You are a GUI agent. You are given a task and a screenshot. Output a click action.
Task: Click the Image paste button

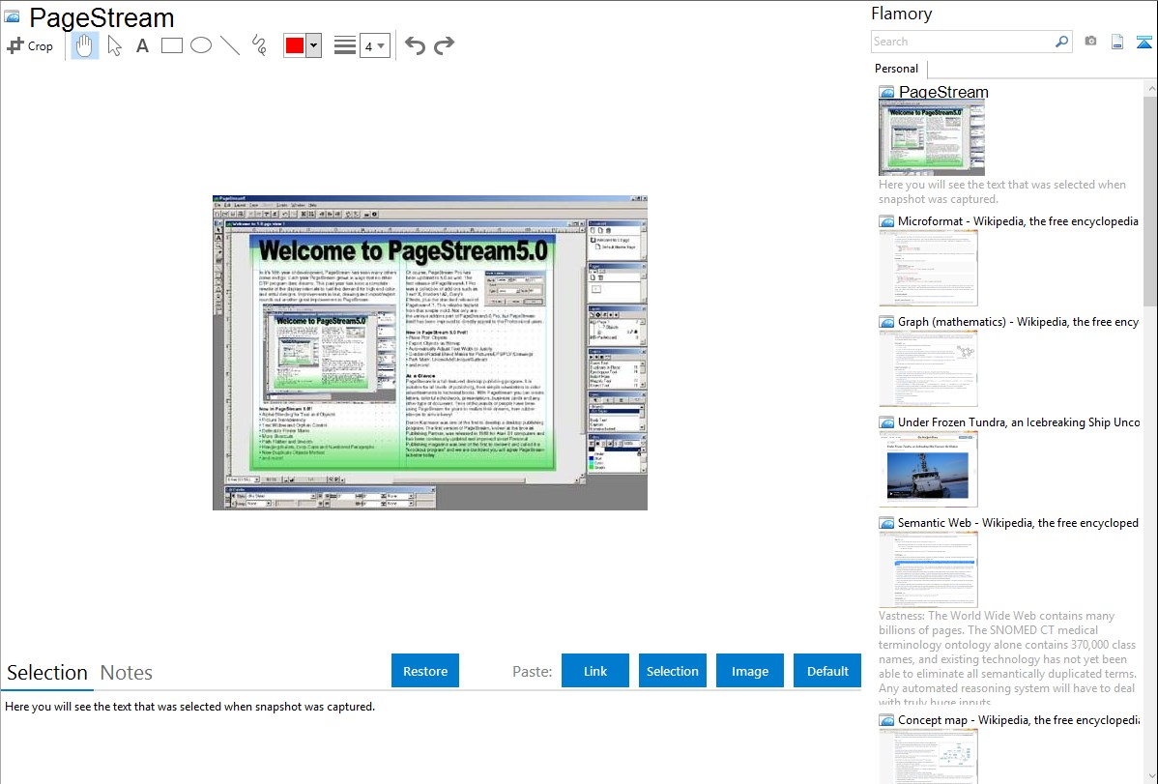(x=749, y=671)
